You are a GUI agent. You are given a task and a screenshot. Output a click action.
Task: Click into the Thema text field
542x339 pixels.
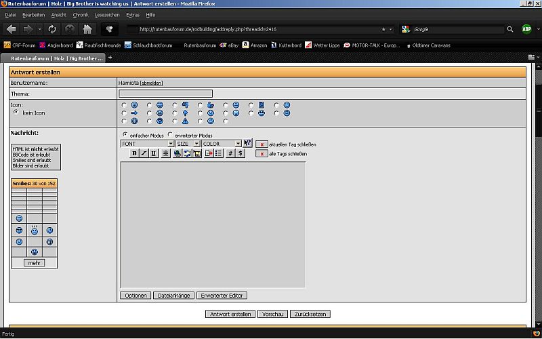(165, 94)
